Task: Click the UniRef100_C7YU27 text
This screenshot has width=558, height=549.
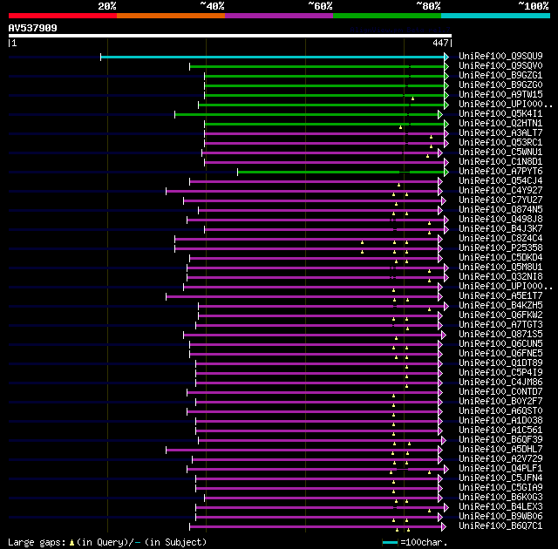Action: click(x=500, y=200)
